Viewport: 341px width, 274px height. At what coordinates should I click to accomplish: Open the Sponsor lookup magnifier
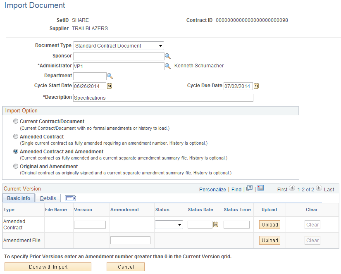[167, 56]
